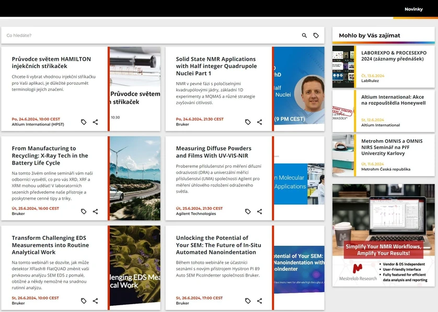Click 'Mohlo by Vás zajímat' heading
This screenshot has width=438, height=312.
click(370, 36)
